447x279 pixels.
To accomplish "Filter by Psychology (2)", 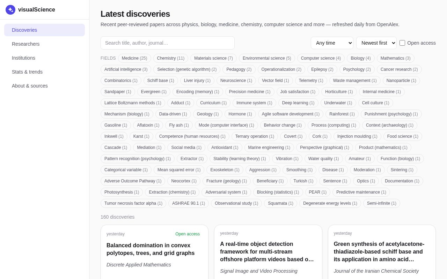I will (357, 69).
